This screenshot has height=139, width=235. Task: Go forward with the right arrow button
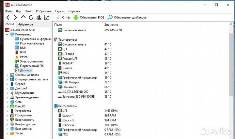15,18
